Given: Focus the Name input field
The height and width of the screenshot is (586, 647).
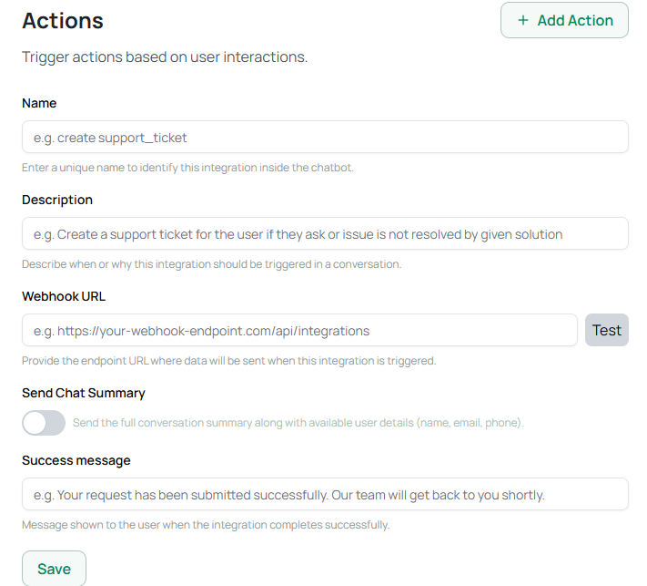Looking at the screenshot, I should coord(325,137).
